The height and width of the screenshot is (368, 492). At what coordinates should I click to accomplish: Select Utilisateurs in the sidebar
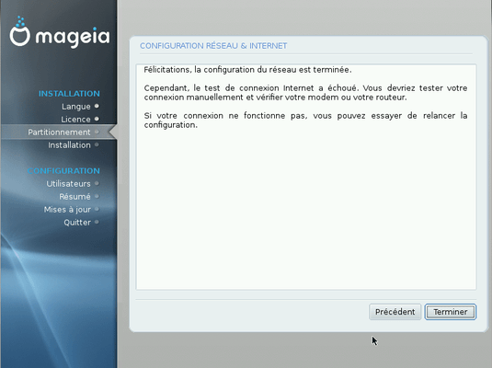(x=68, y=184)
